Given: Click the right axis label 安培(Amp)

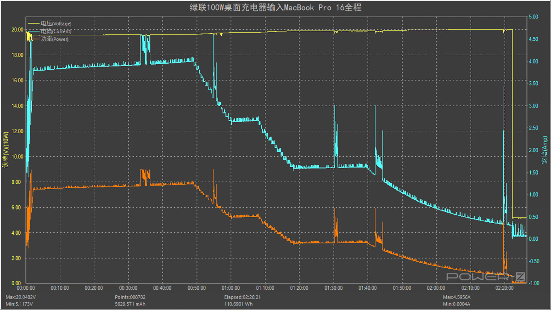Looking at the screenshot, I should tap(545, 150).
